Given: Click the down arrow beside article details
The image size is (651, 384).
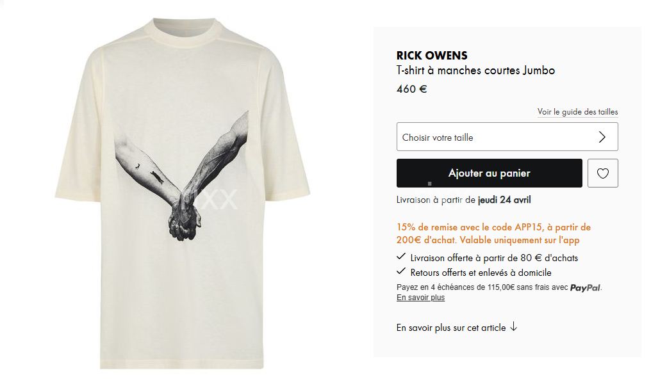Looking at the screenshot, I should click(x=514, y=327).
